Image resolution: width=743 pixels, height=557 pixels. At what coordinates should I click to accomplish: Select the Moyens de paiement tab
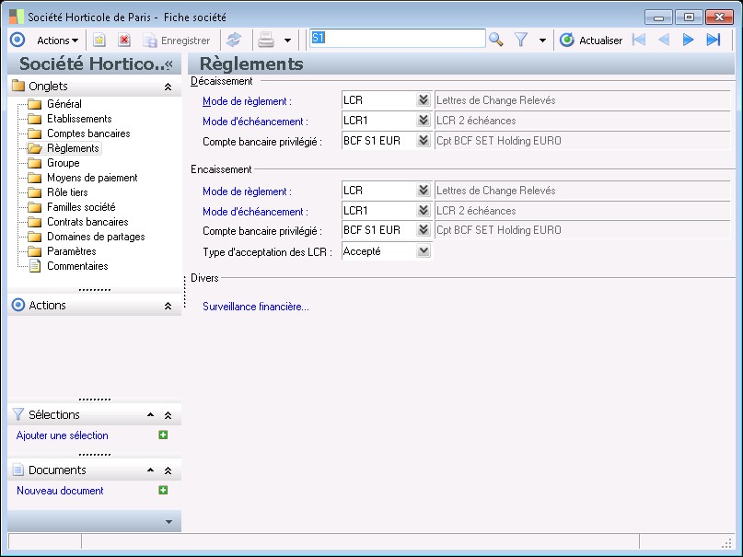(92, 178)
